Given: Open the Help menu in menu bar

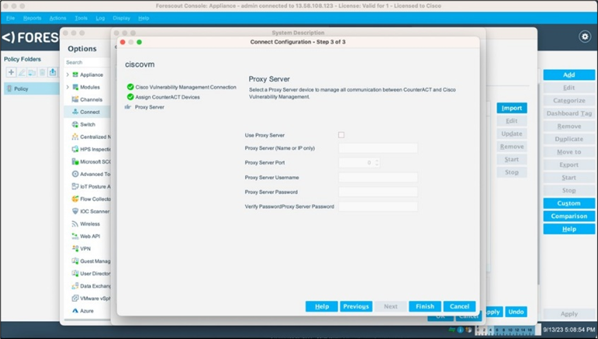Looking at the screenshot, I should 143,18.
